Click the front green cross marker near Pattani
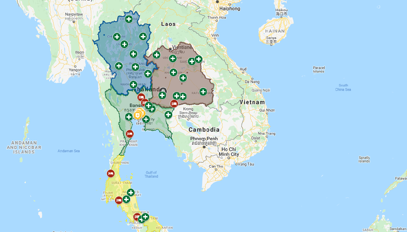407x232 pixels. (x=145, y=216)
